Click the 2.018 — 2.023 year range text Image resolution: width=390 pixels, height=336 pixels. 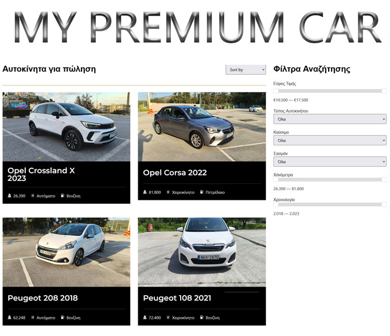(x=286, y=214)
